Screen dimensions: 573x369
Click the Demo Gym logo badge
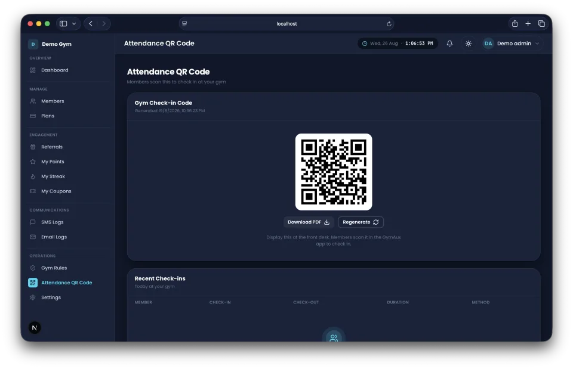click(33, 44)
